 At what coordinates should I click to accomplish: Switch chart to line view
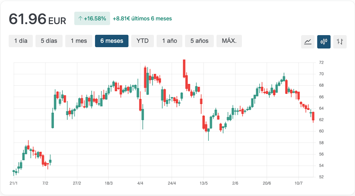tap(307, 42)
